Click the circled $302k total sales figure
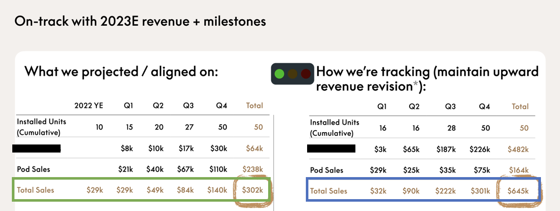 click(x=252, y=190)
